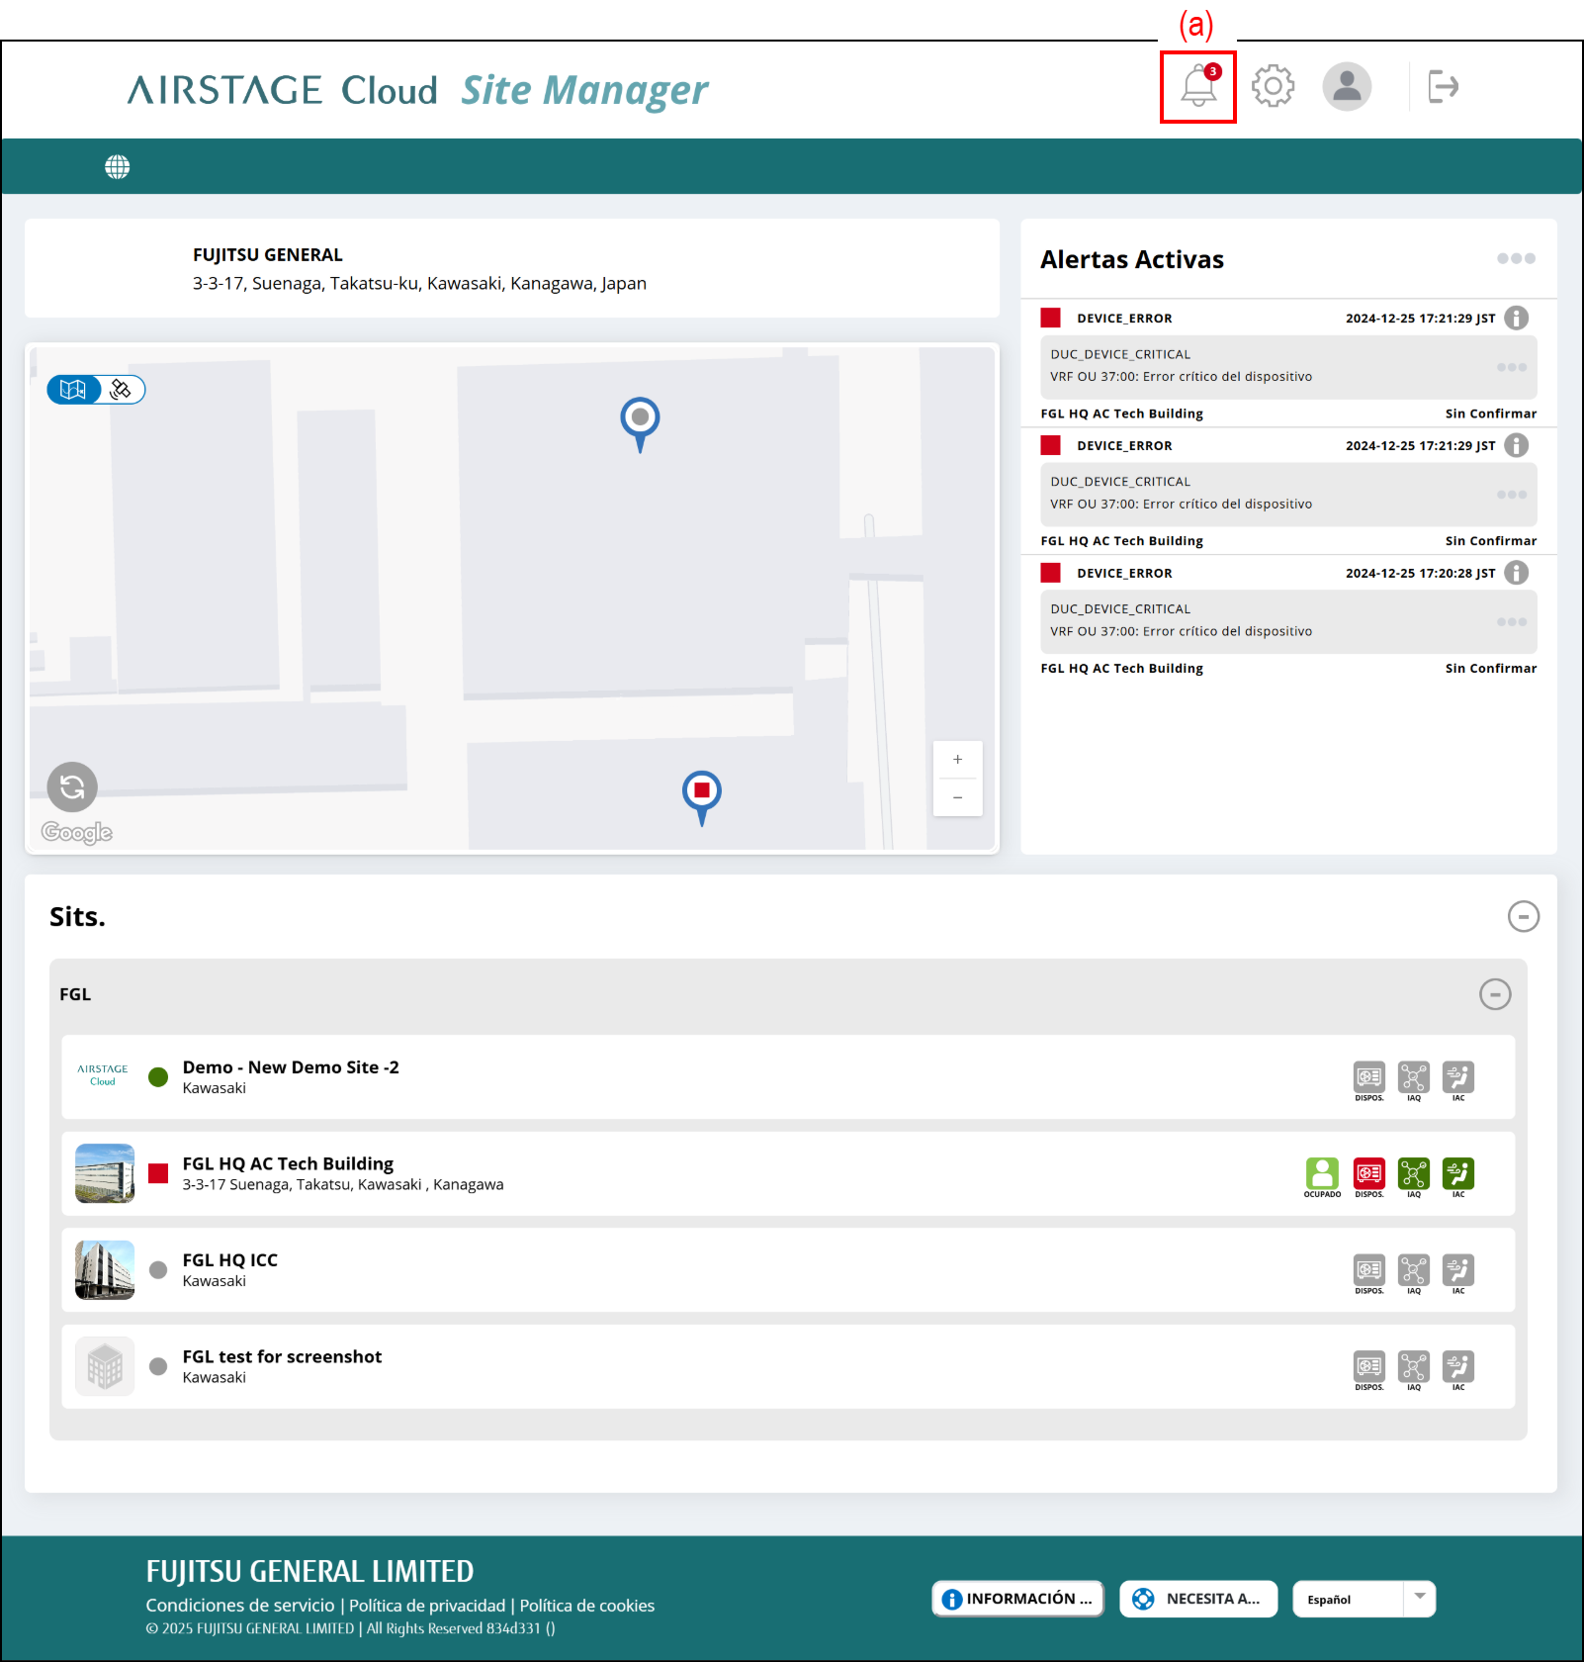This screenshot has width=1584, height=1662.
Task: Switch map to standard map view
Action: pyautogui.click(x=74, y=390)
